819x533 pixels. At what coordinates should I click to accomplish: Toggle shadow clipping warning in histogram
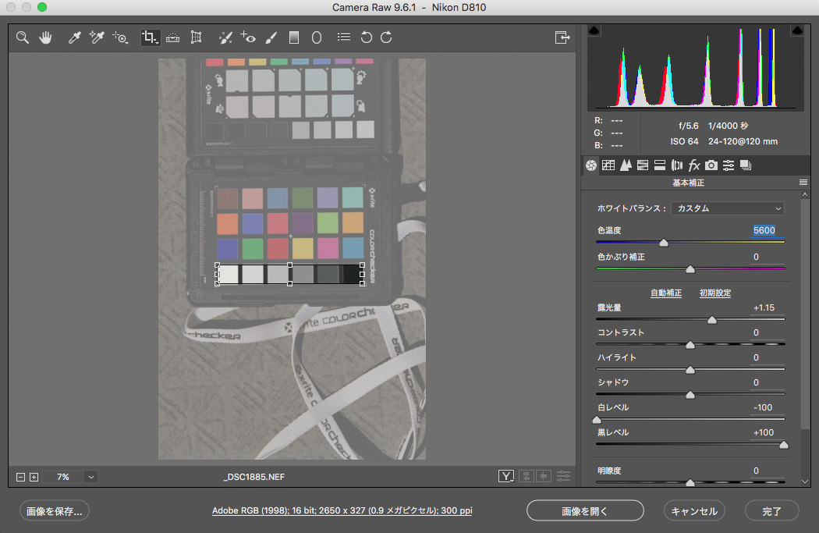594,30
